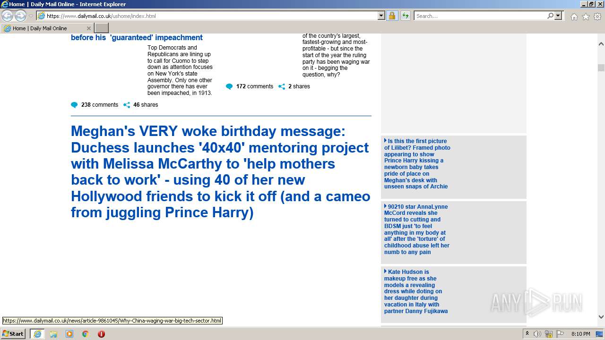Click the scrollbar down arrow
The image size is (605, 340).
point(601,317)
